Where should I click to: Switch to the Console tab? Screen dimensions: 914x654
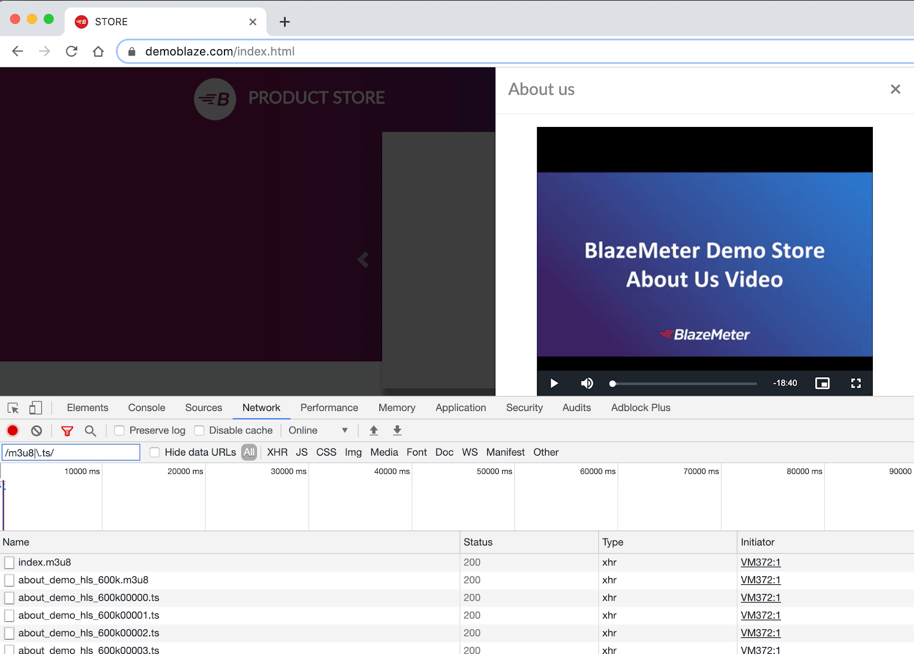(x=146, y=408)
